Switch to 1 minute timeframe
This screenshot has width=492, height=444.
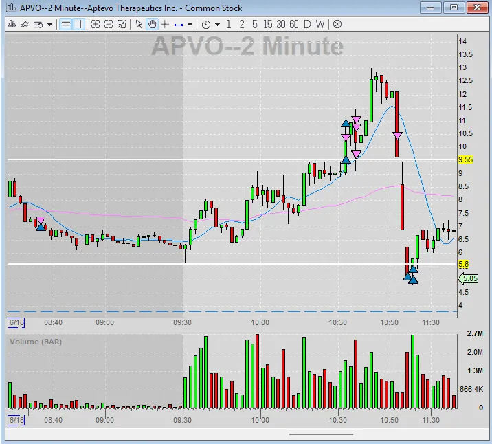pos(228,24)
